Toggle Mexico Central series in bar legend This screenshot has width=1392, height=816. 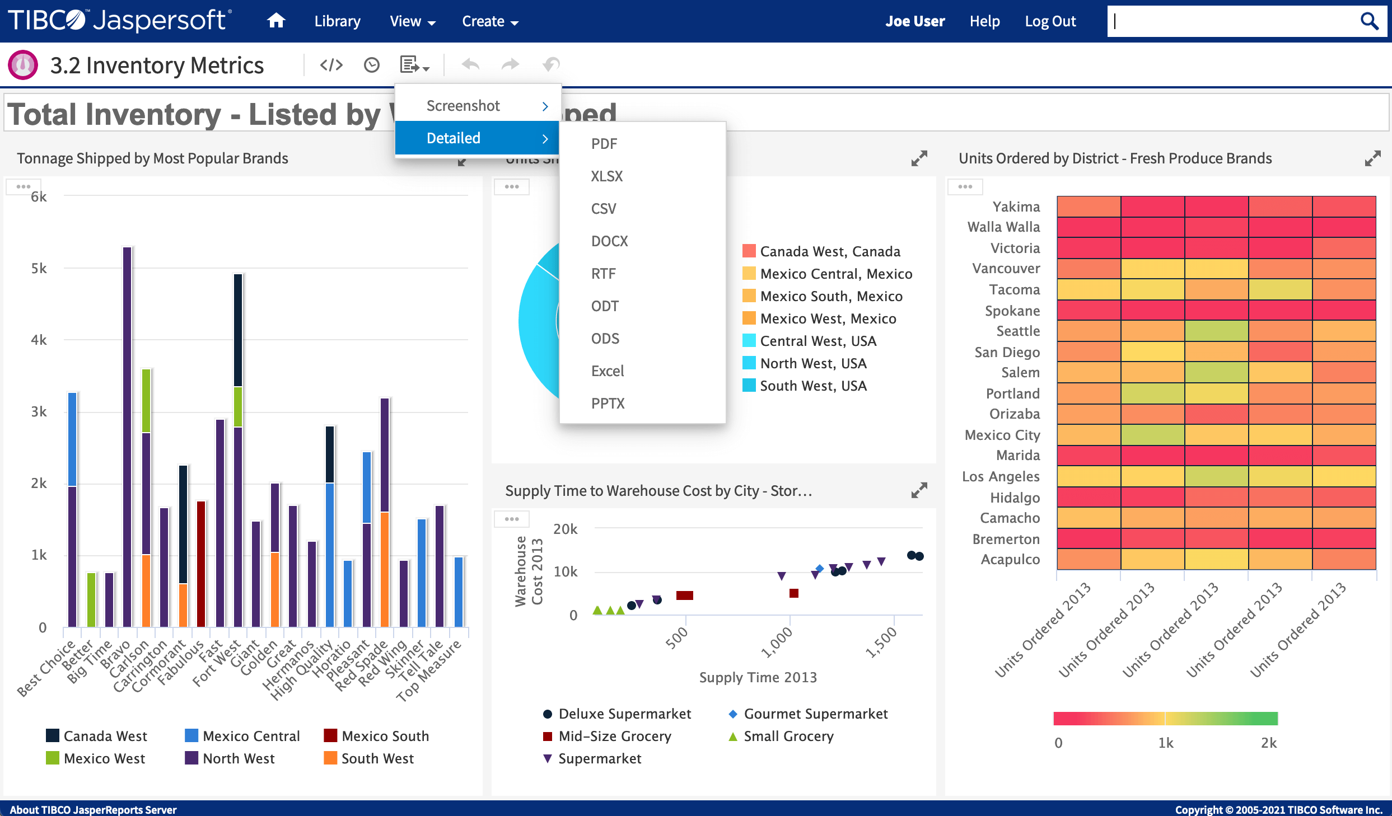click(x=242, y=736)
